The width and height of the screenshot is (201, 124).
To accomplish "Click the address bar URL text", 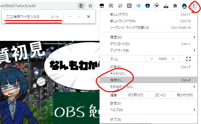I will [18, 6].
